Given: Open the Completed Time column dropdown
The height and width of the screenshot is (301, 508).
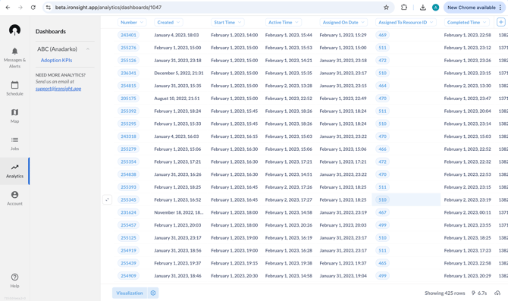Looking at the screenshot, I should [x=466, y=22].
